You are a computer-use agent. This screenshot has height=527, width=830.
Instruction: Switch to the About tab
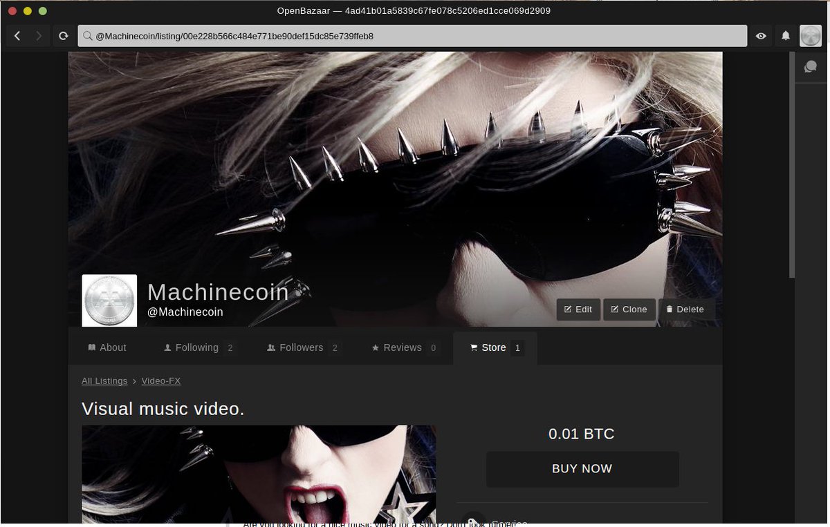coord(107,347)
